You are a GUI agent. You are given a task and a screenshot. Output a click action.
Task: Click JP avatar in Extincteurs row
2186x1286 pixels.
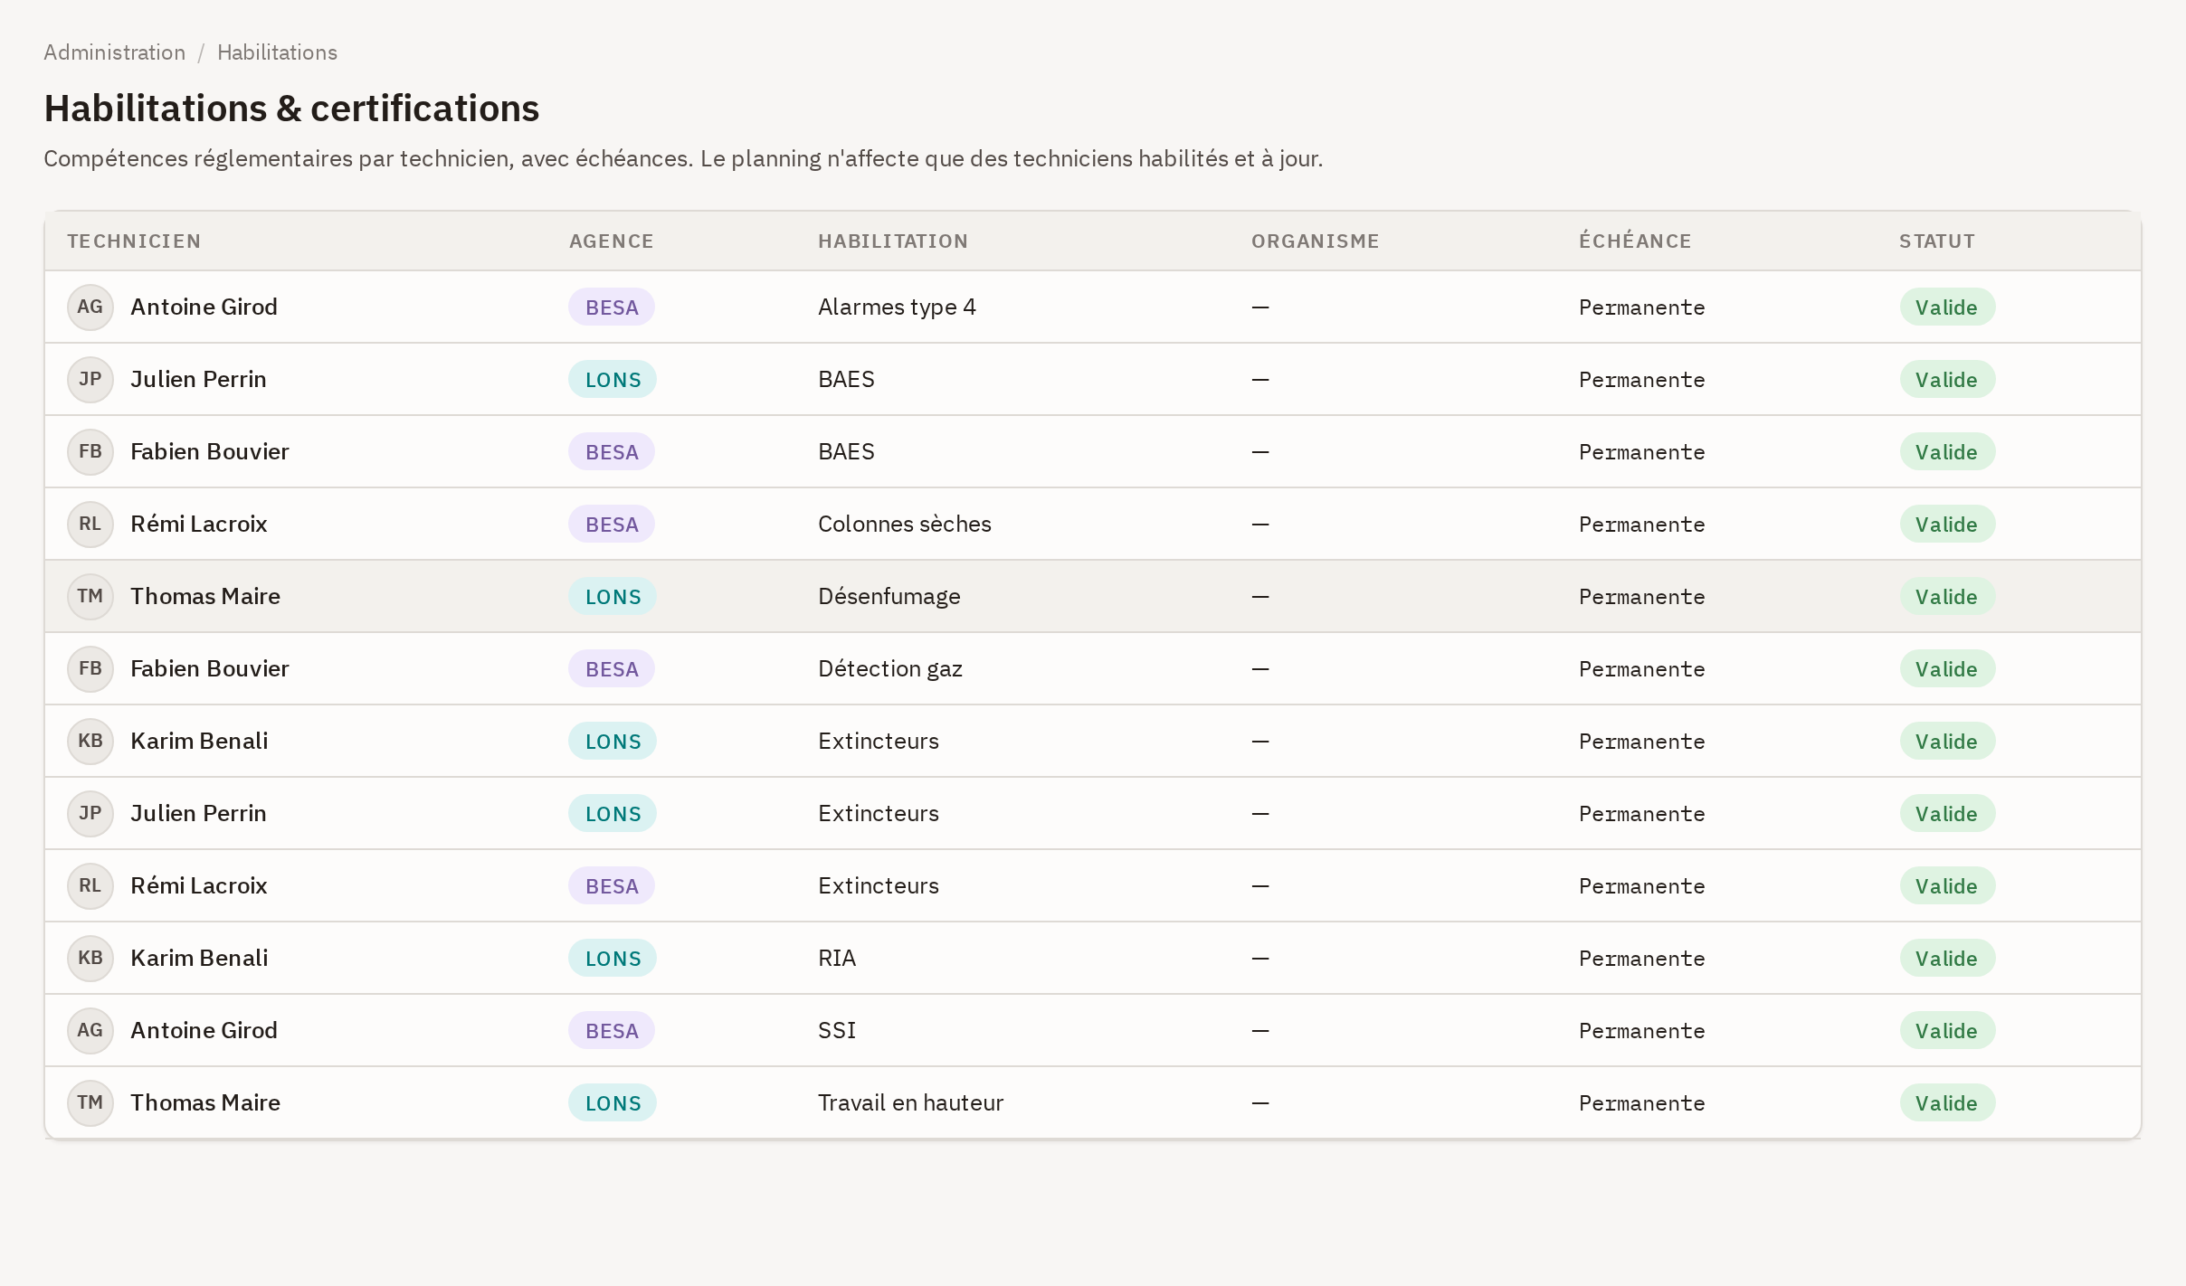[90, 813]
